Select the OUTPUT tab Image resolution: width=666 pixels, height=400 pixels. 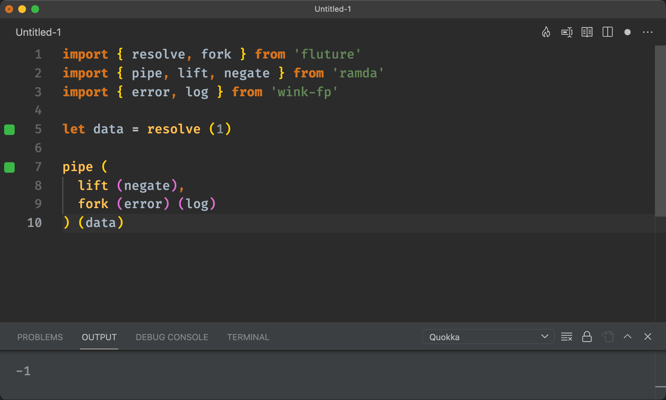99,337
